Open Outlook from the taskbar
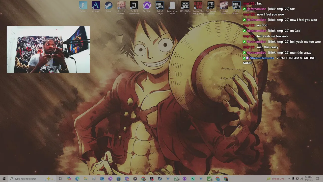Image resolution: width=323 pixels, height=182 pixels. coord(102,179)
